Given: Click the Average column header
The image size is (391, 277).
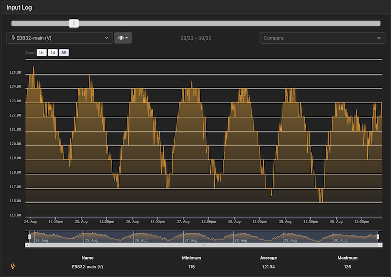Looking at the screenshot, I should (x=268, y=258).
